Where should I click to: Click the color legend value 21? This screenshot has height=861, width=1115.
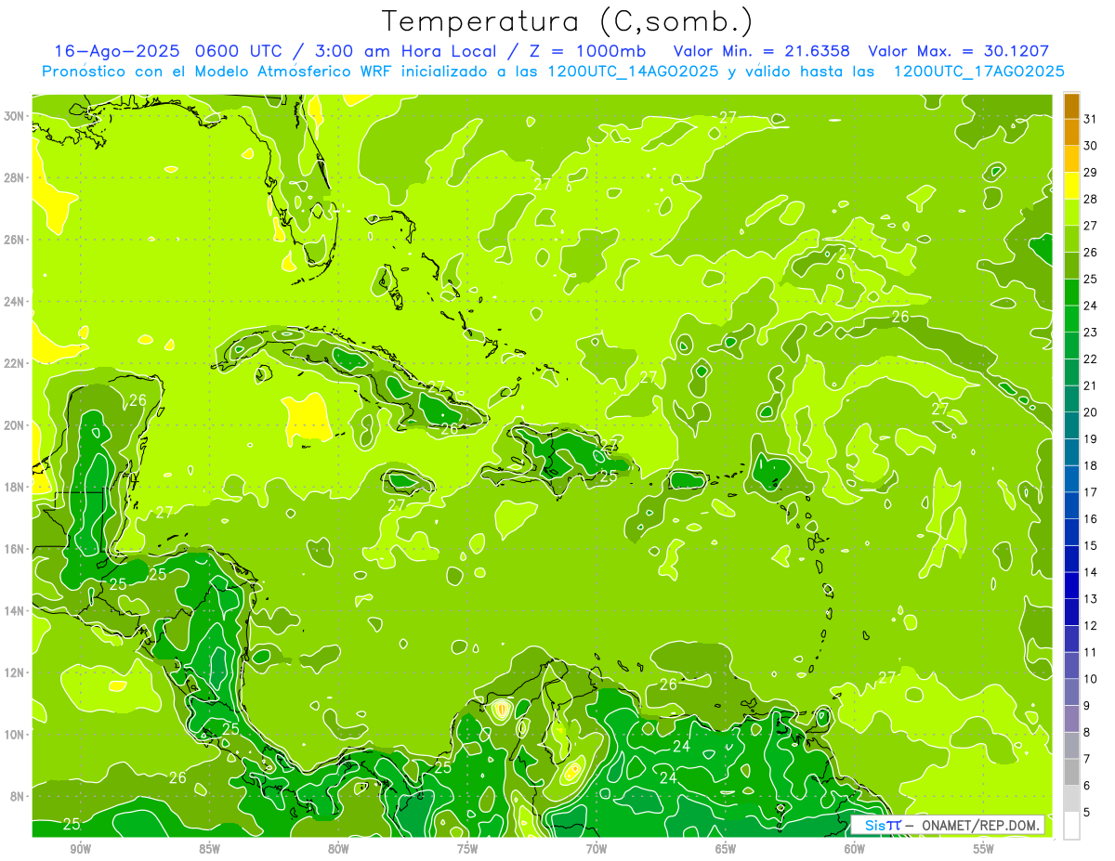click(x=1091, y=385)
